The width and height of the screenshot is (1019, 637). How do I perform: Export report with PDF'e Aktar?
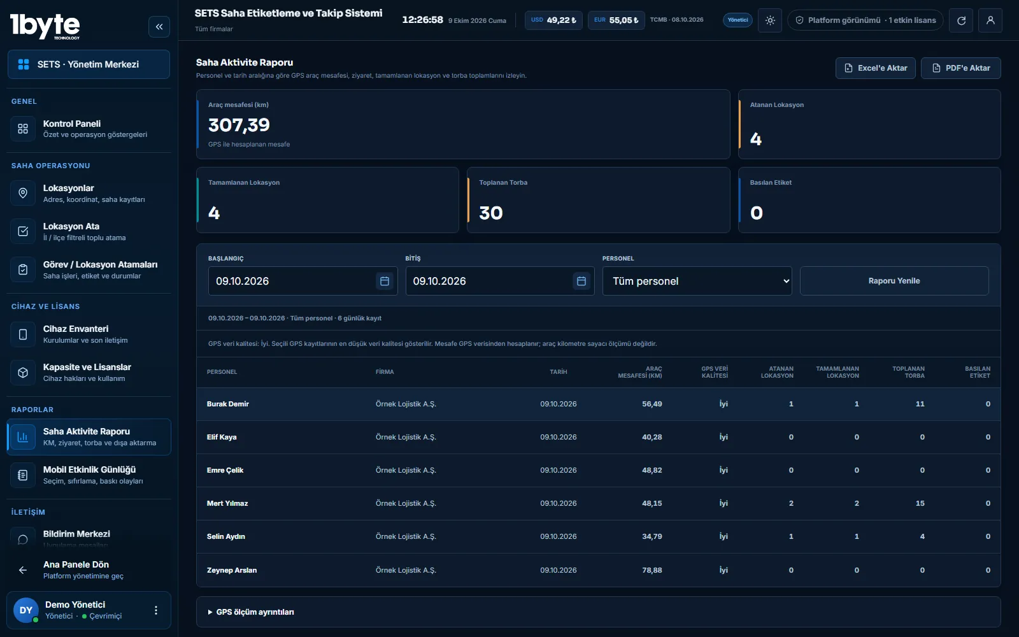[961, 68]
